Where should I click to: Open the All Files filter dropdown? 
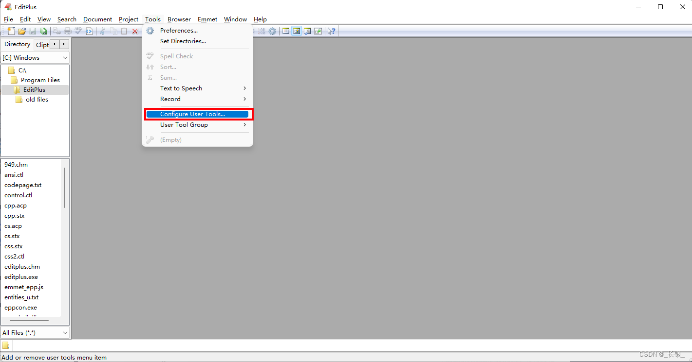(x=35, y=332)
